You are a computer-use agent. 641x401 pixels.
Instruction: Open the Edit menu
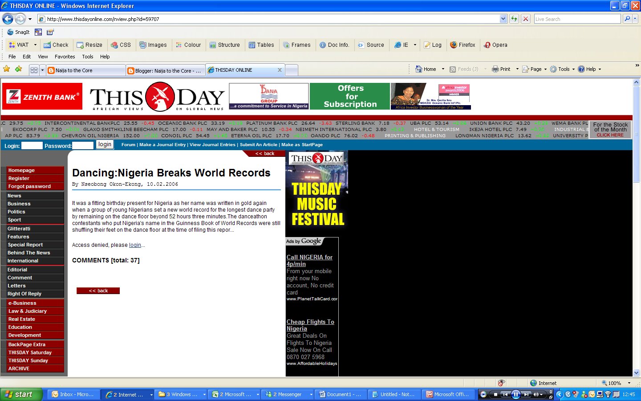coord(27,57)
